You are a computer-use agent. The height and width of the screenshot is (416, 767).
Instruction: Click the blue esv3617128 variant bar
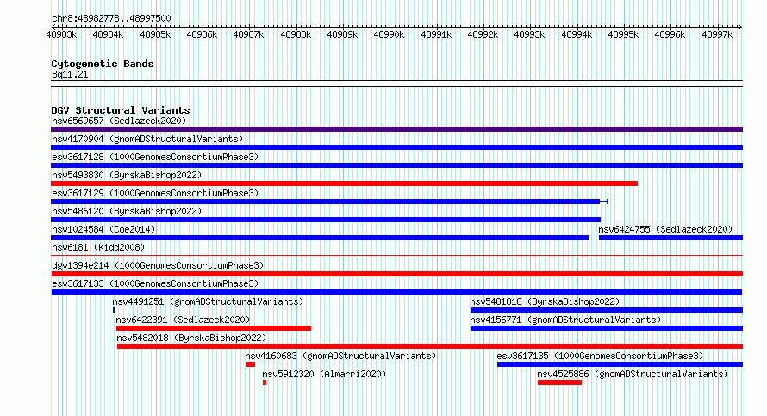(x=396, y=165)
